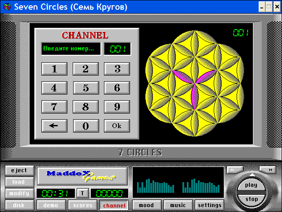Viewport: 282px width, 212px height.
Task: Click the modify button
Action: [x=19, y=193]
